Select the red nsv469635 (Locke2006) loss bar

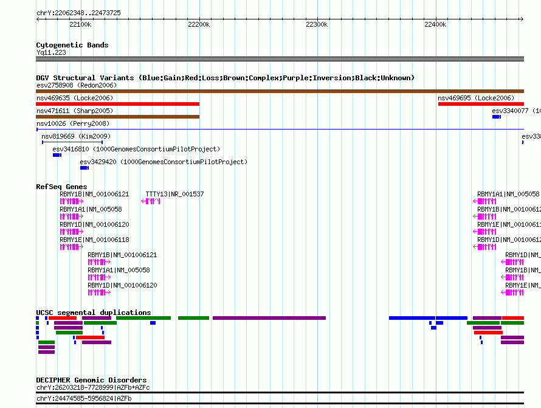coord(118,104)
